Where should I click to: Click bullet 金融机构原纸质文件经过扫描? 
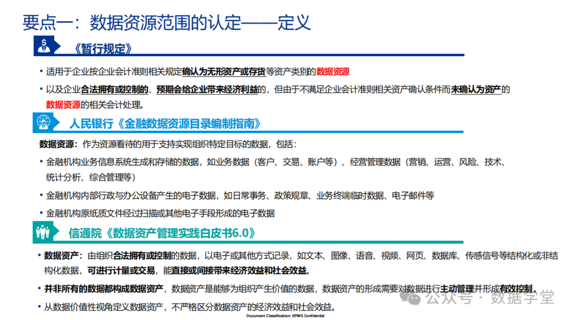[x=160, y=213]
